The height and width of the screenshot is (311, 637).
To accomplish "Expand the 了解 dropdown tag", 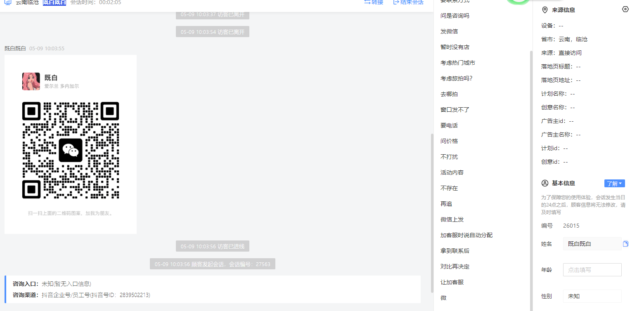I will 615,184.
